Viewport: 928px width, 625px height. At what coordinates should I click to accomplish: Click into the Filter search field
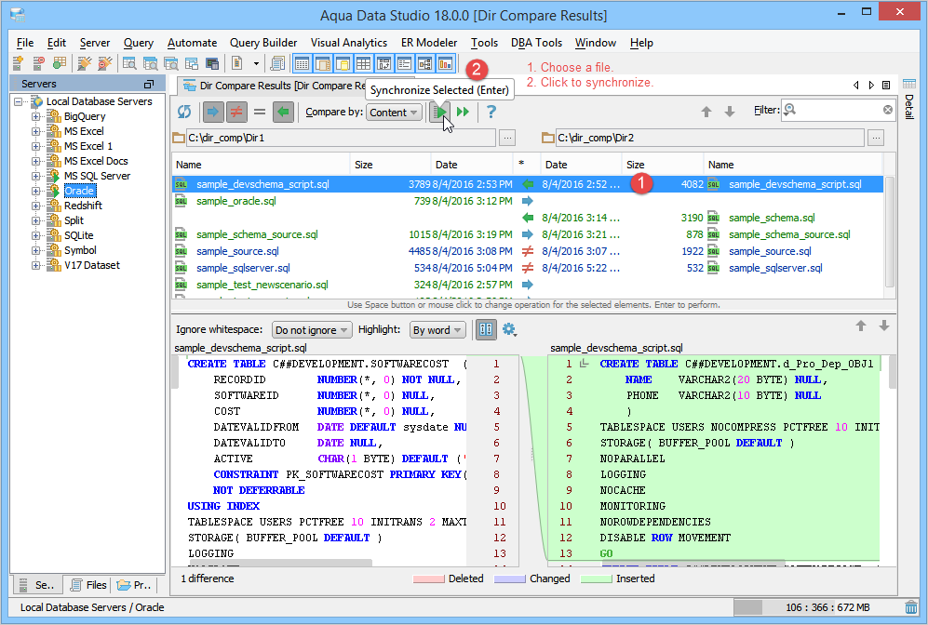tap(838, 110)
